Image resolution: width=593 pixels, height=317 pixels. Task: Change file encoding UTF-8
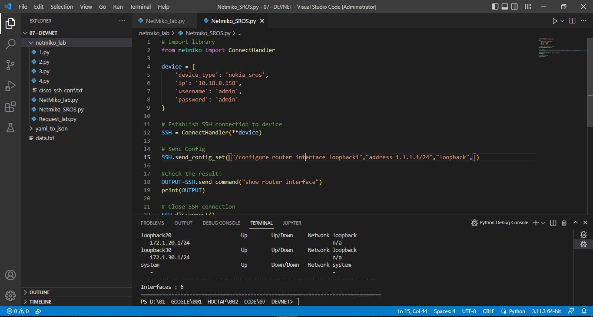[469, 311]
